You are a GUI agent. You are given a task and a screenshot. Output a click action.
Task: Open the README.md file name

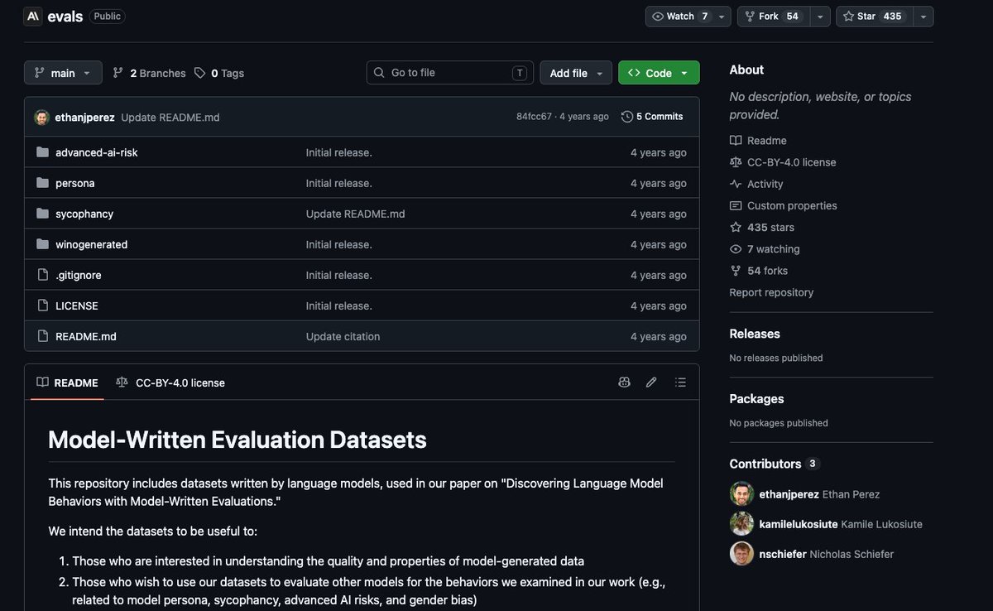[86, 336]
